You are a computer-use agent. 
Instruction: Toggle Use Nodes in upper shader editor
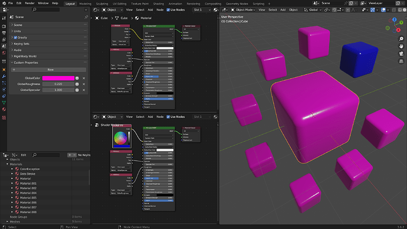pyautogui.click(x=168, y=10)
